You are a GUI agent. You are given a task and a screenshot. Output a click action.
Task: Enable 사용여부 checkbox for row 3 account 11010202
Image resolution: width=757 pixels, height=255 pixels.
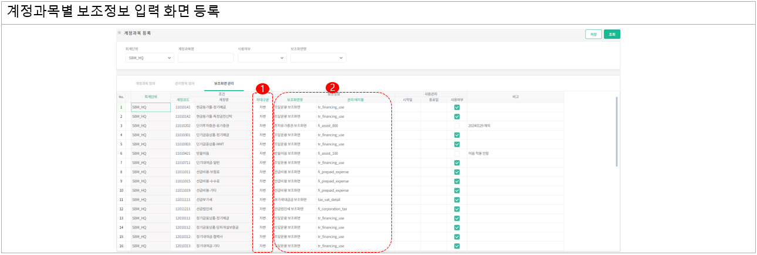pyautogui.click(x=457, y=126)
